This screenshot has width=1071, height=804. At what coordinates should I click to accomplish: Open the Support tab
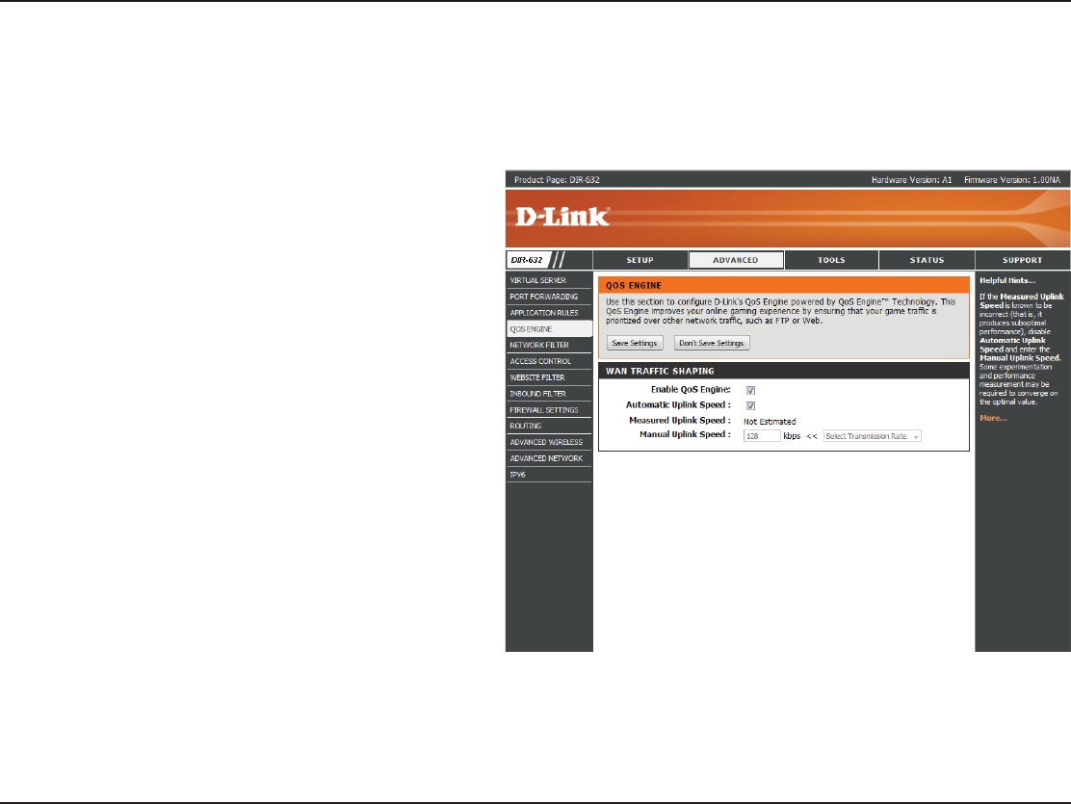[x=1023, y=260]
